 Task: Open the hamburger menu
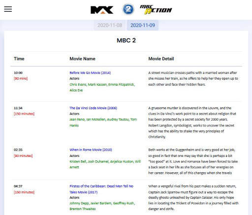click(8, 9)
